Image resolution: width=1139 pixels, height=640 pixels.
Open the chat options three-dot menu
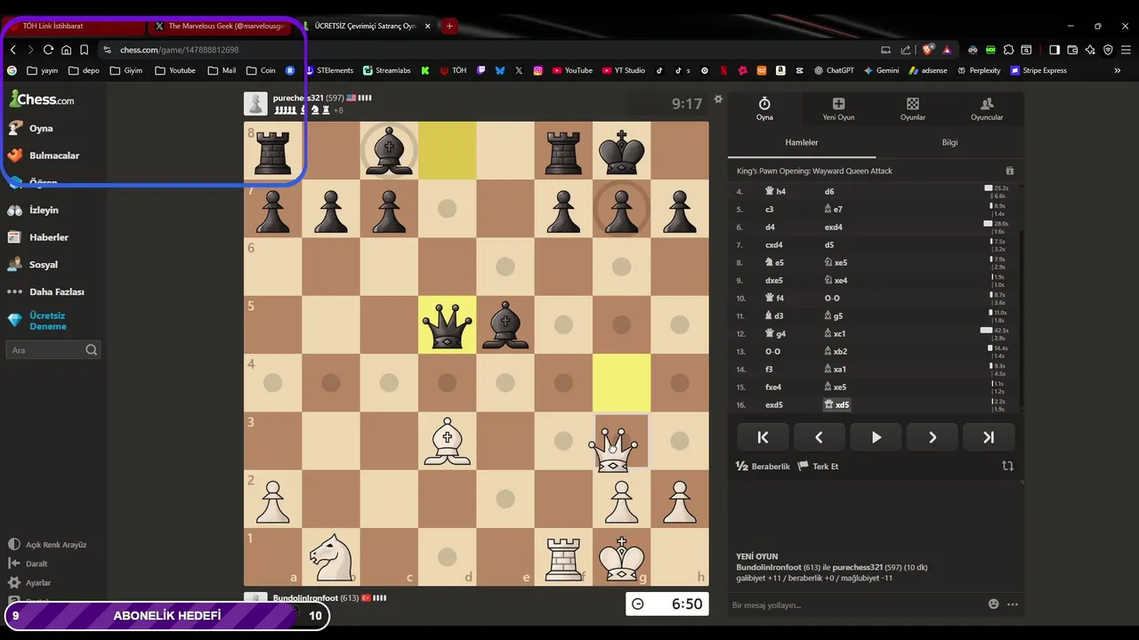point(1013,604)
